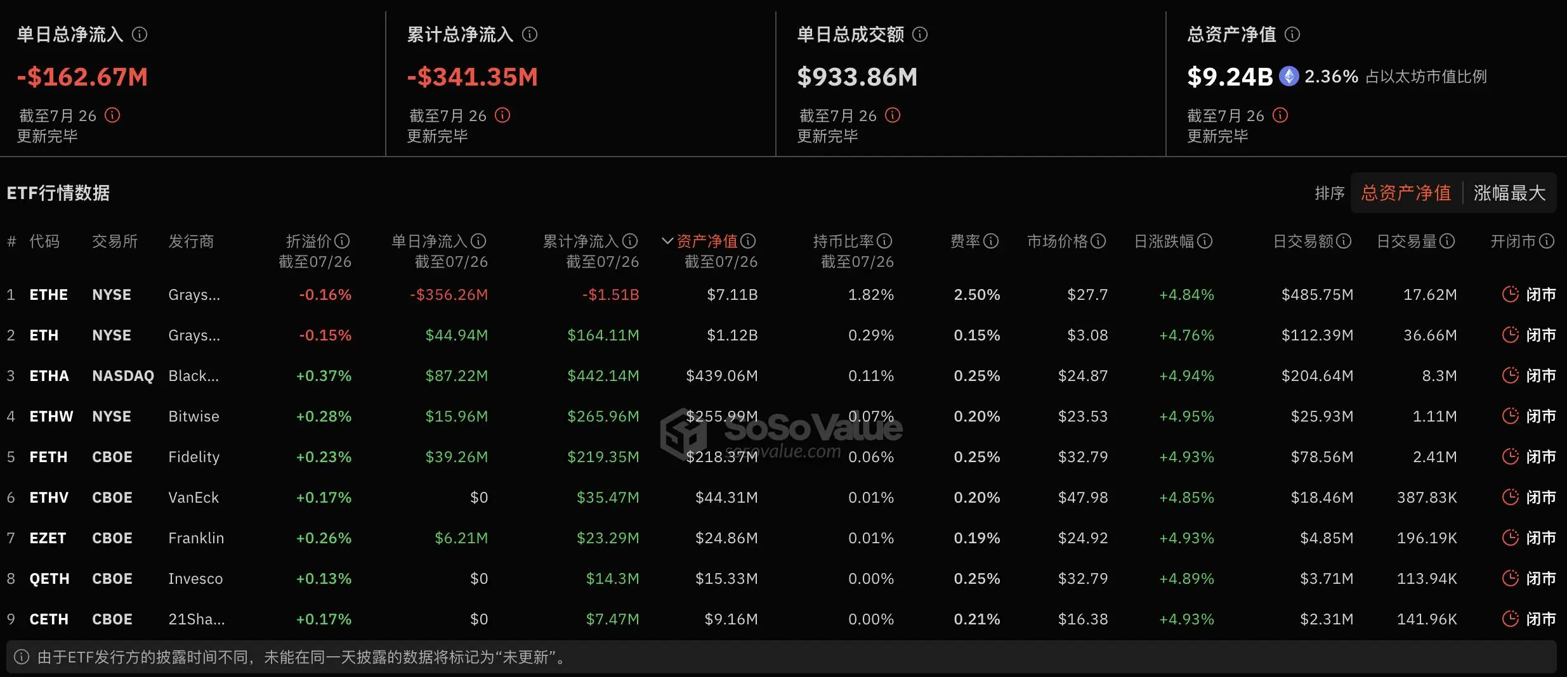The image size is (1567, 677).
Task: Click 日涨跌幅 column header
Action: pos(1164,241)
